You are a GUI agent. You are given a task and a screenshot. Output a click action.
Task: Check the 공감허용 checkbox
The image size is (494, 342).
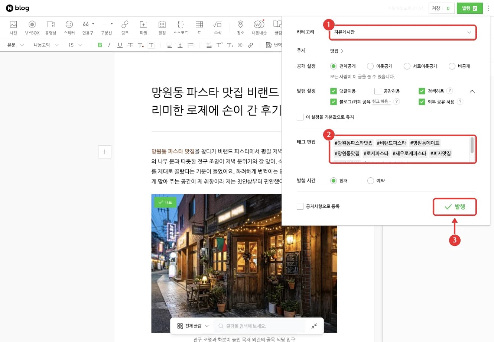click(378, 91)
